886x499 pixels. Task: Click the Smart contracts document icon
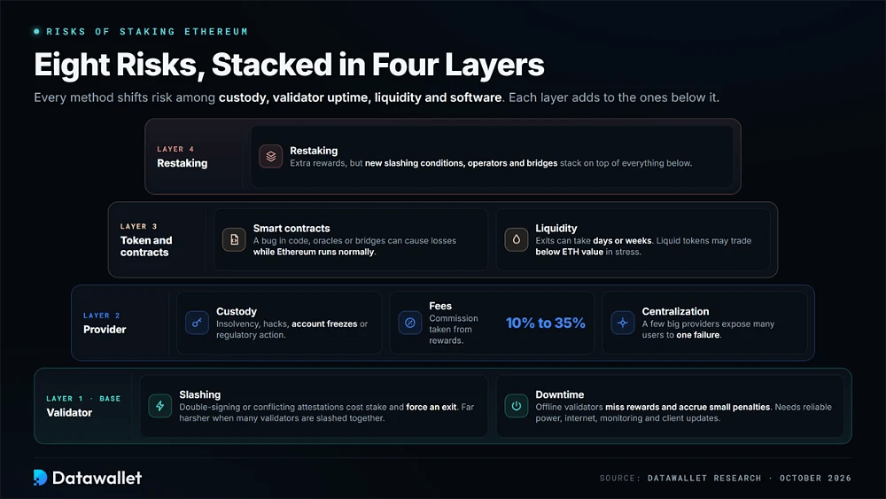tap(234, 239)
